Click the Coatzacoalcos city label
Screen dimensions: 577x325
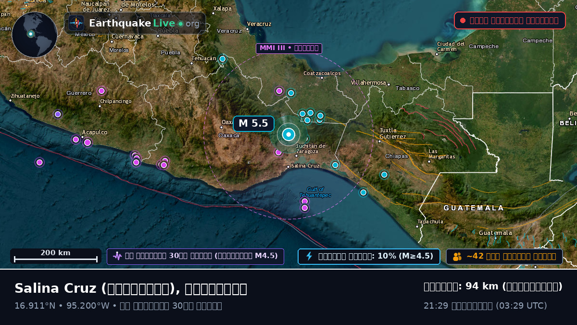click(x=322, y=73)
